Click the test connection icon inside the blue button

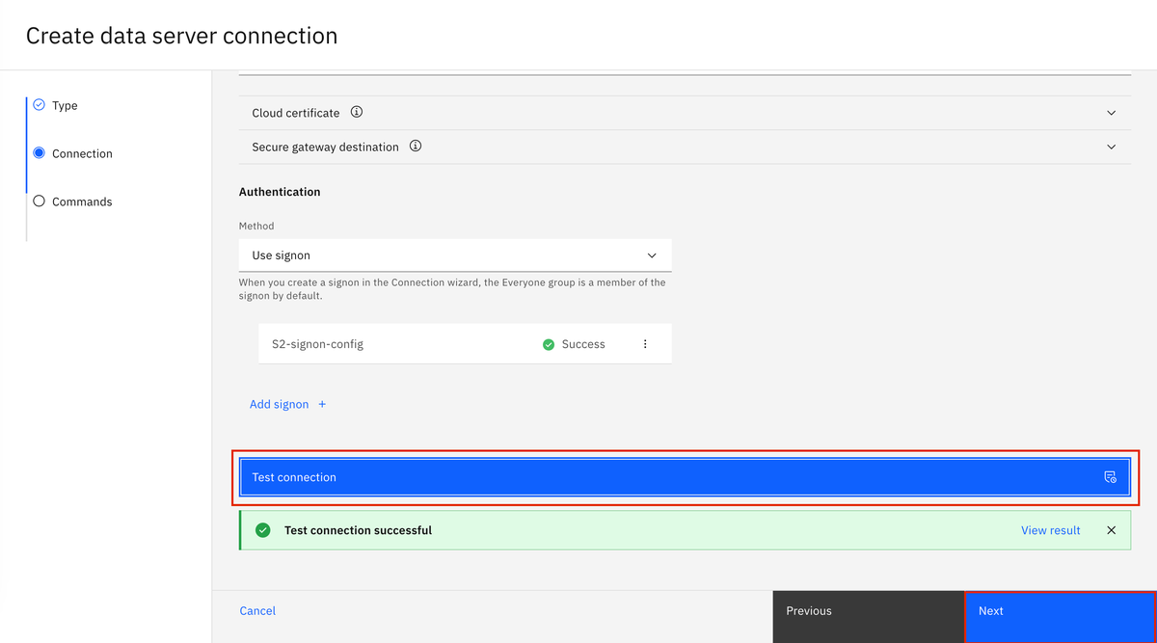click(1110, 476)
